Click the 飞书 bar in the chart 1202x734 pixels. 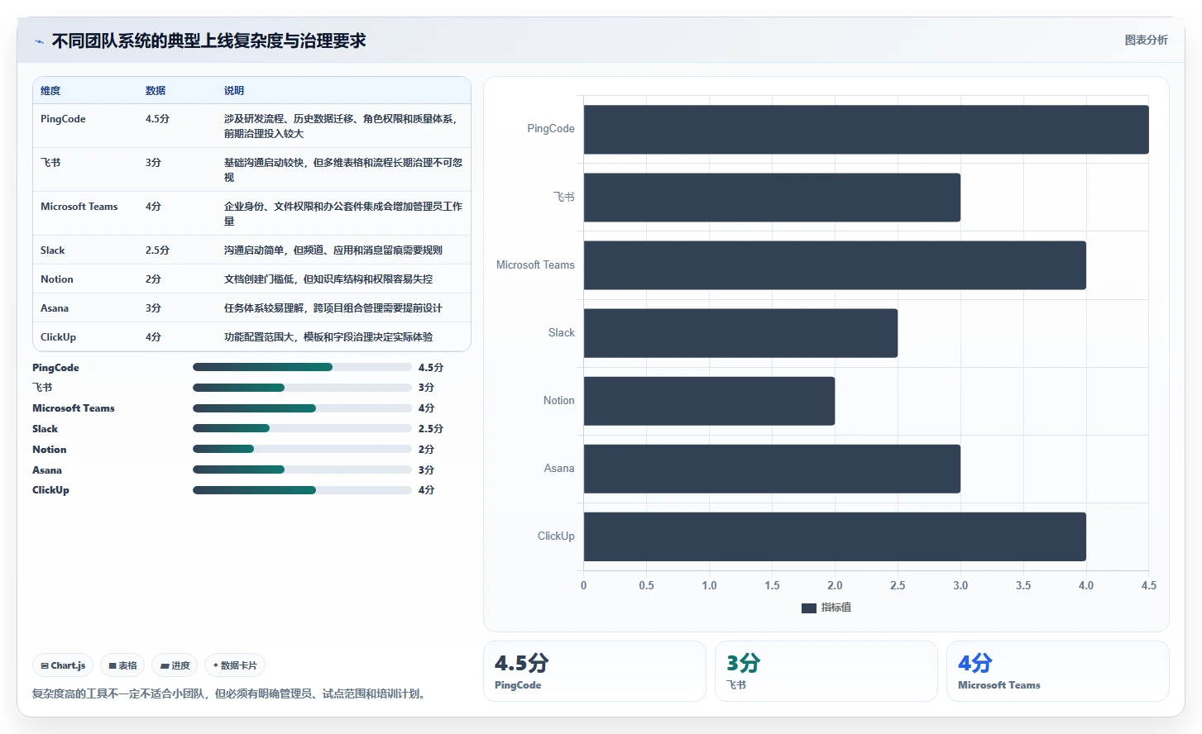[x=772, y=197]
